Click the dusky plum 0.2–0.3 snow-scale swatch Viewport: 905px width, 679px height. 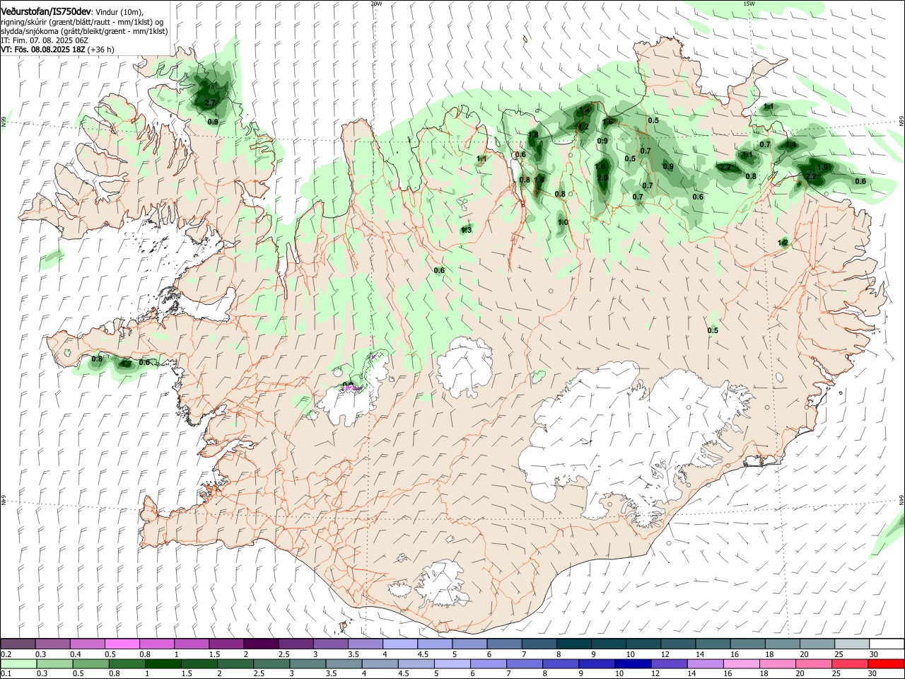[x=18, y=644]
